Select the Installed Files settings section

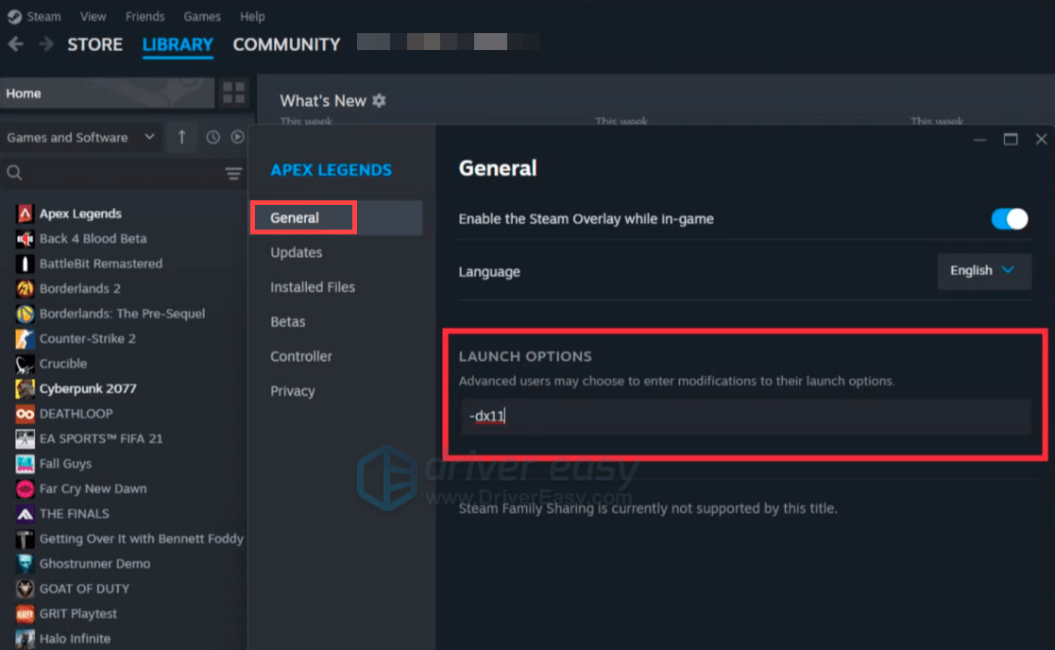[313, 287]
